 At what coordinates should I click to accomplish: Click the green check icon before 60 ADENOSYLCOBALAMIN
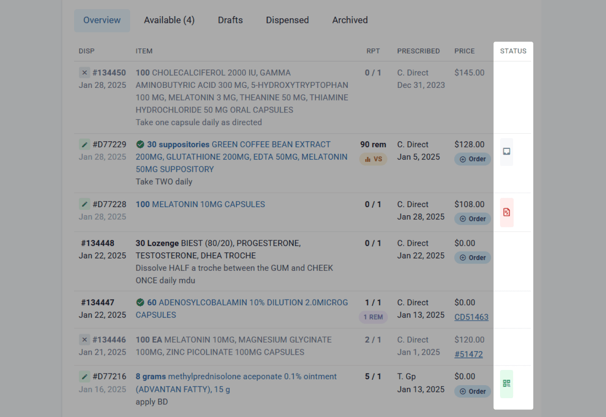tap(140, 302)
